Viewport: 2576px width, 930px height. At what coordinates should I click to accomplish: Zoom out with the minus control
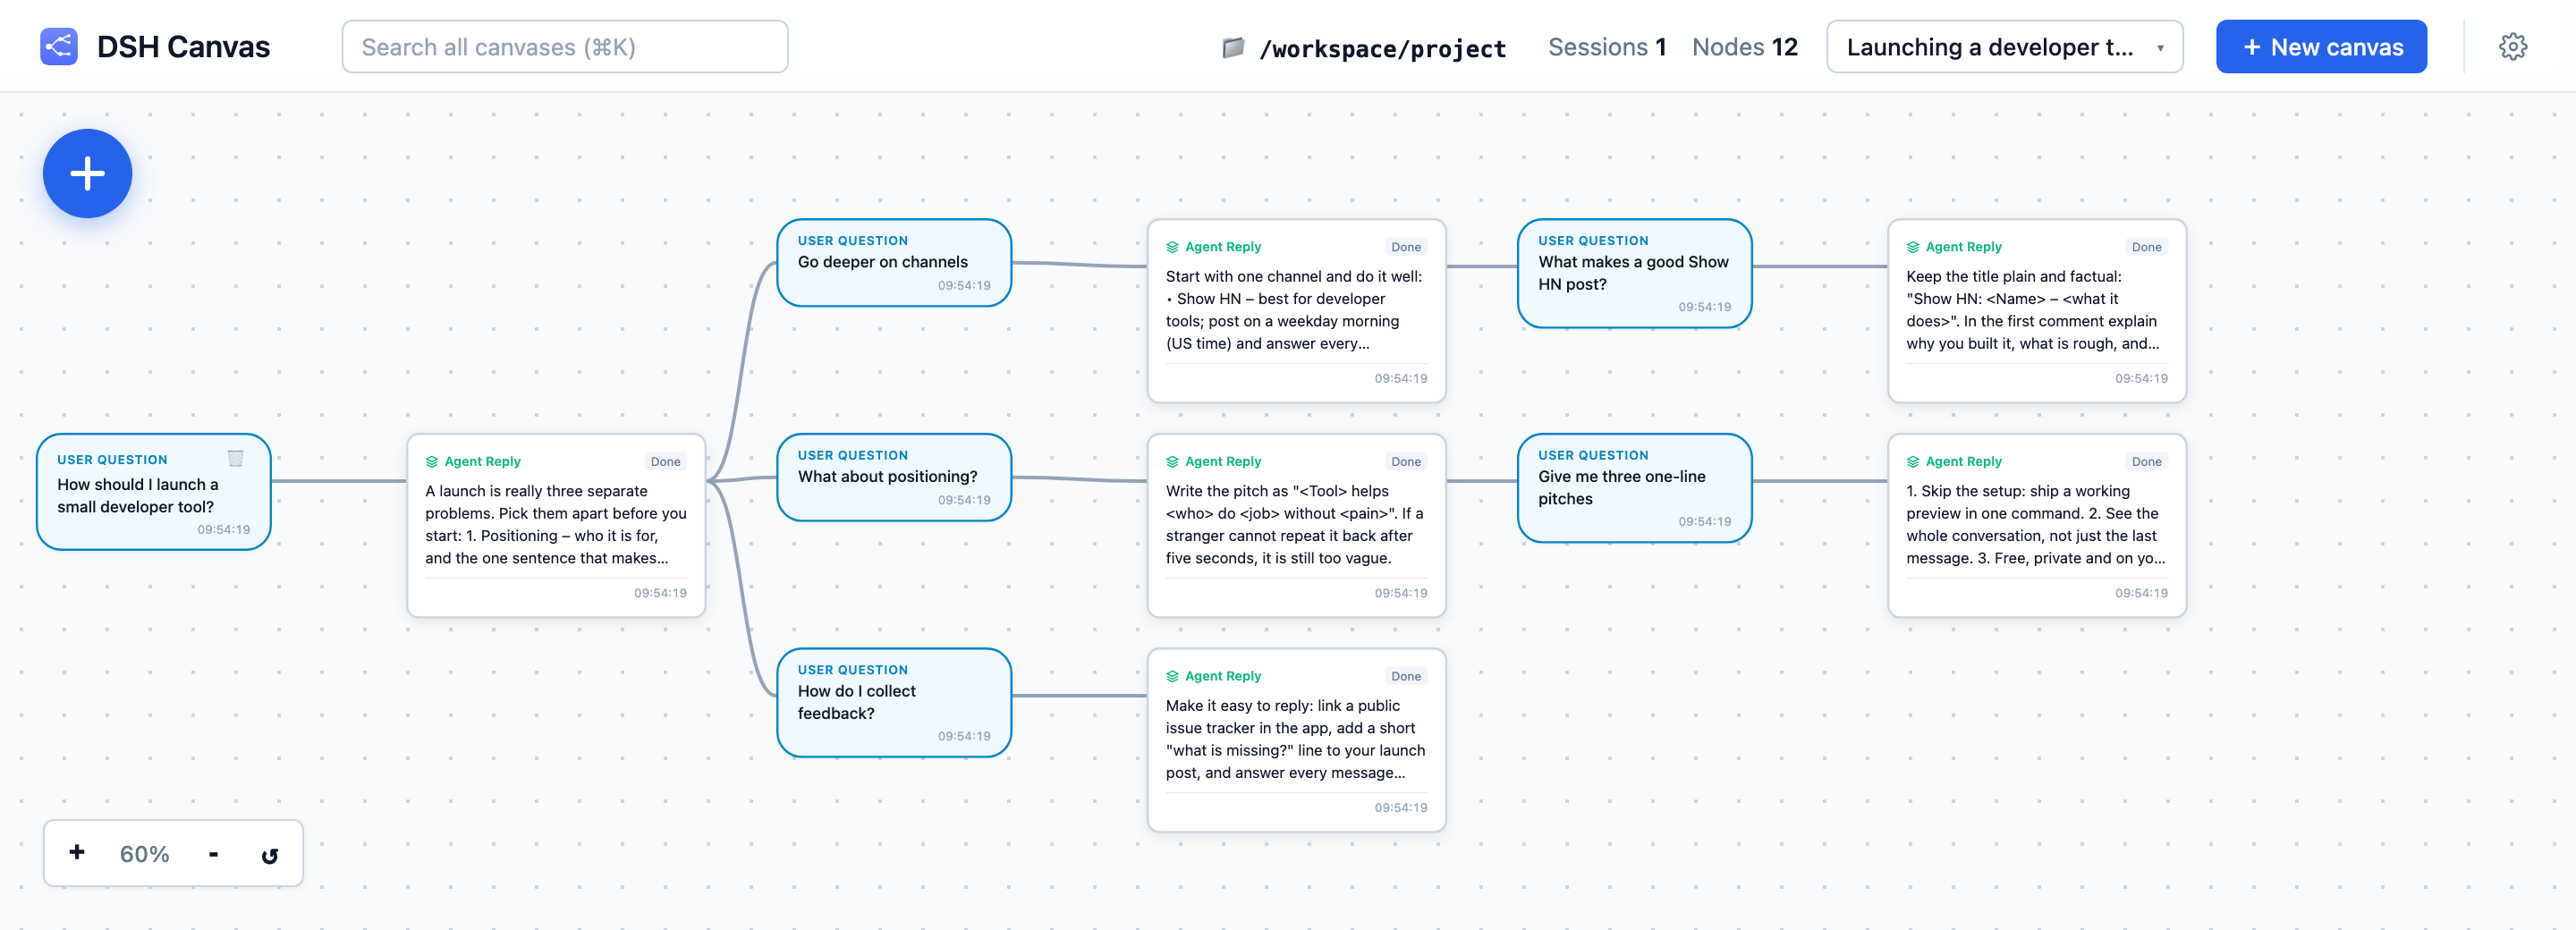[213, 853]
